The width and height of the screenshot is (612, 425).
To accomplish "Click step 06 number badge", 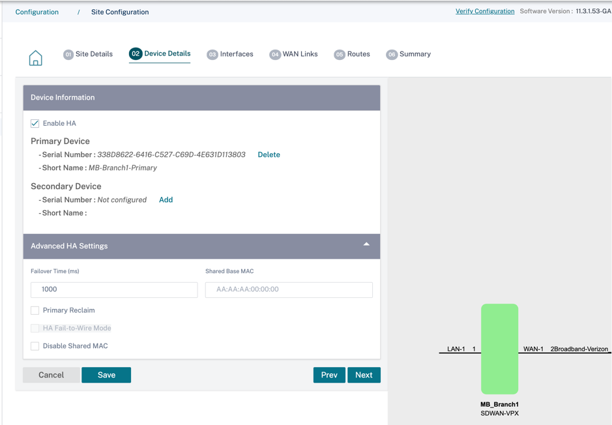I will [x=392, y=54].
